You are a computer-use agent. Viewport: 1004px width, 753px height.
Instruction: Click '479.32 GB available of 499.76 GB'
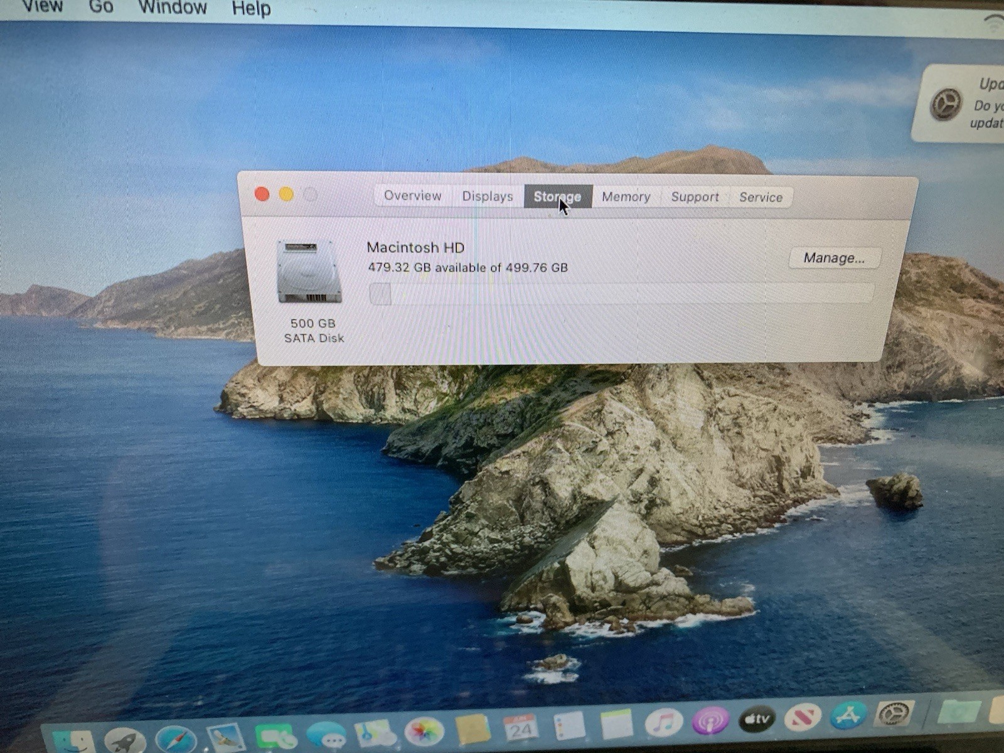click(x=467, y=267)
